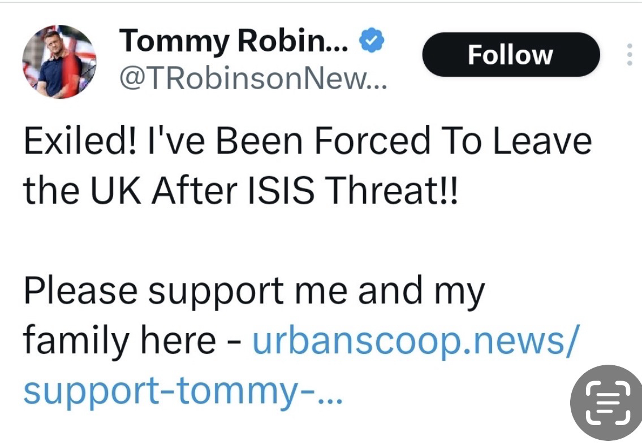Open the @TRobinsonNew... handle
The width and height of the screenshot is (642, 446).
252,82
